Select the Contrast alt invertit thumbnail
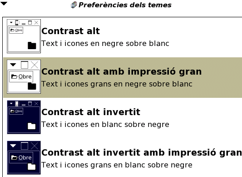The image size is (242, 177). click(x=24, y=117)
